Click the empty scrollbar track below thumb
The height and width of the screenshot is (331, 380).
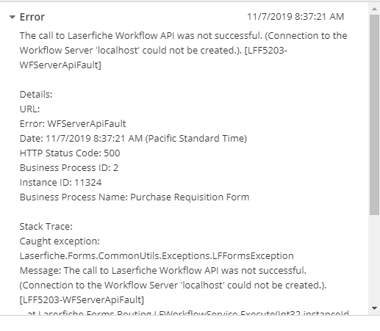(x=374, y=258)
